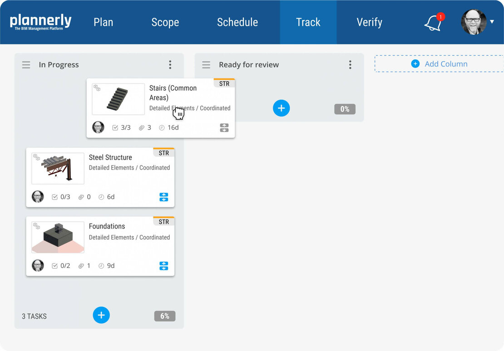Open the notifications bell

point(433,23)
